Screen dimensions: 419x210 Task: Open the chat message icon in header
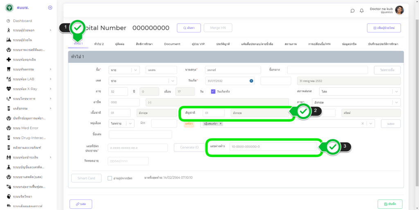coord(352,11)
